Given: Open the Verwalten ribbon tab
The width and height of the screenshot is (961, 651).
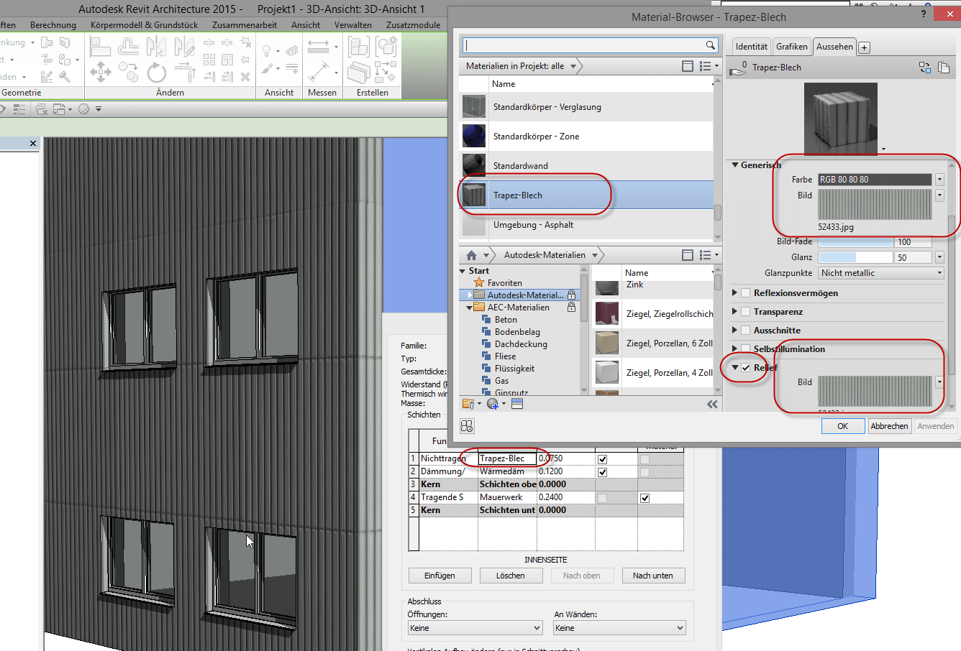Looking at the screenshot, I should (x=352, y=25).
